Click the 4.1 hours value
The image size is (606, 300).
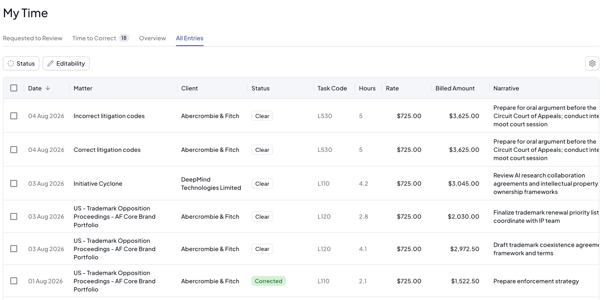point(363,249)
